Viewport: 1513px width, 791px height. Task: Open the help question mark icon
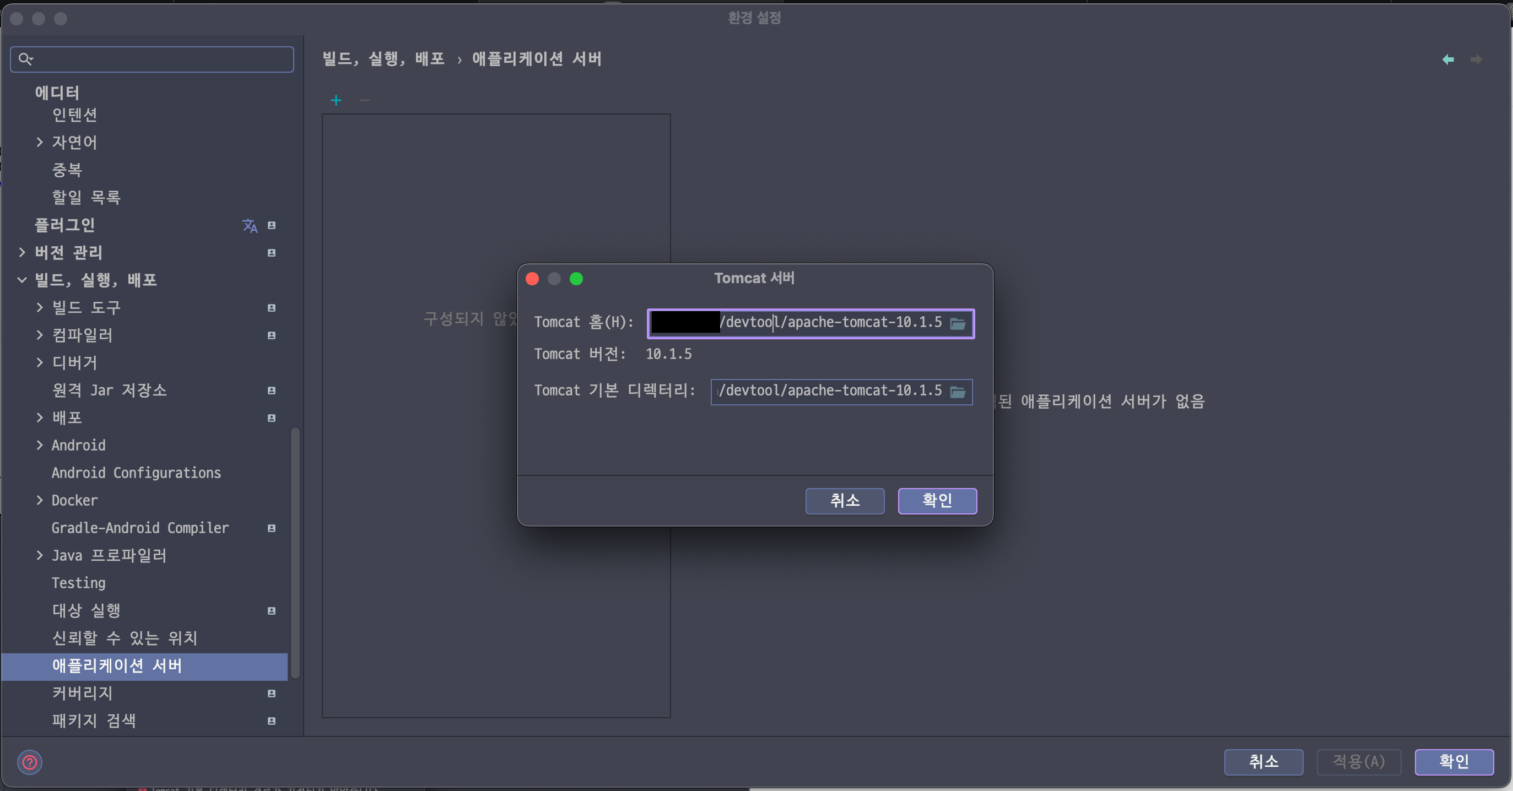29,762
